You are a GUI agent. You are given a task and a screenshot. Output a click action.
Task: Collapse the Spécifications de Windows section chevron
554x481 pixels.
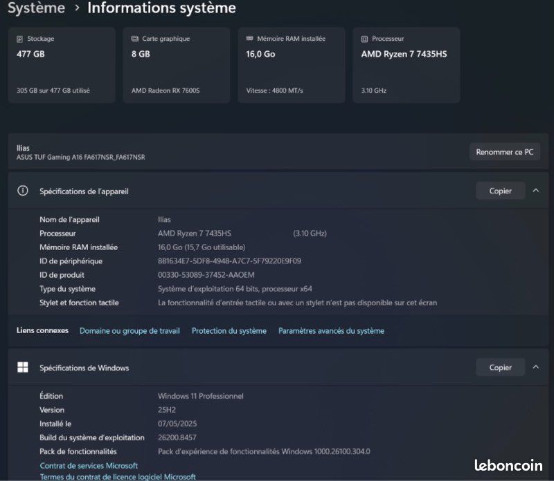(x=536, y=367)
